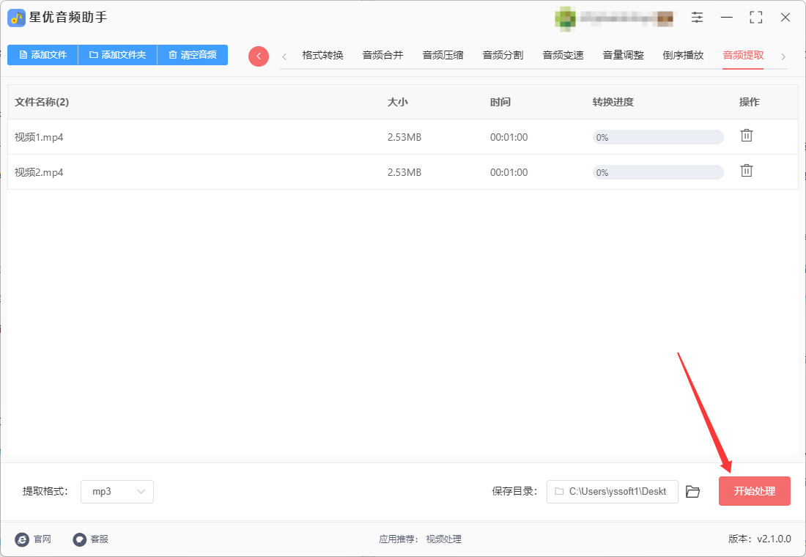Click the 大小 column header
Screen dimensions: 806x557
tap(397, 102)
